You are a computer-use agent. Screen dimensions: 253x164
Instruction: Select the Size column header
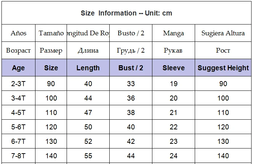coord(51,68)
